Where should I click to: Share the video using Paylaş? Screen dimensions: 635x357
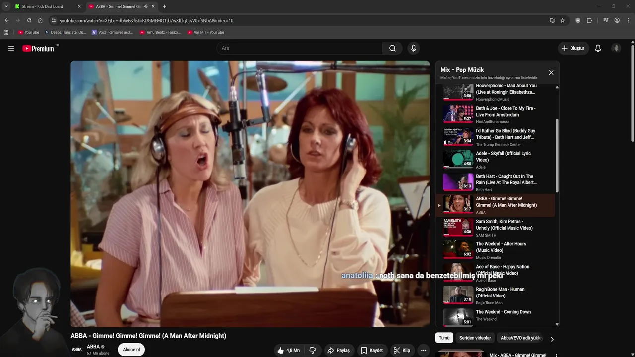(x=338, y=350)
